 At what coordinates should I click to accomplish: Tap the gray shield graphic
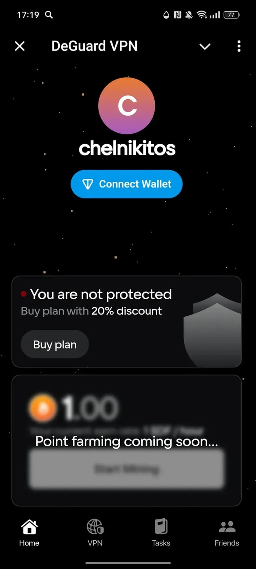point(212,330)
